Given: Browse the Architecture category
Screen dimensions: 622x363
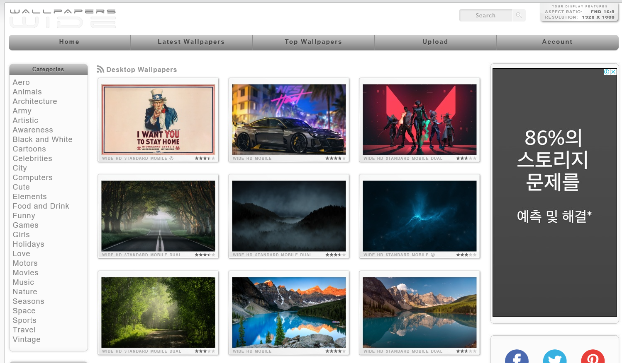Looking at the screenshot, I should (35, 101).
